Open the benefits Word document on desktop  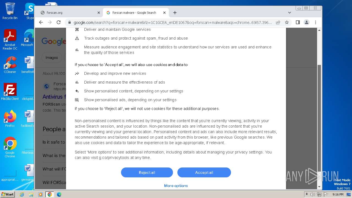point(28,65)
